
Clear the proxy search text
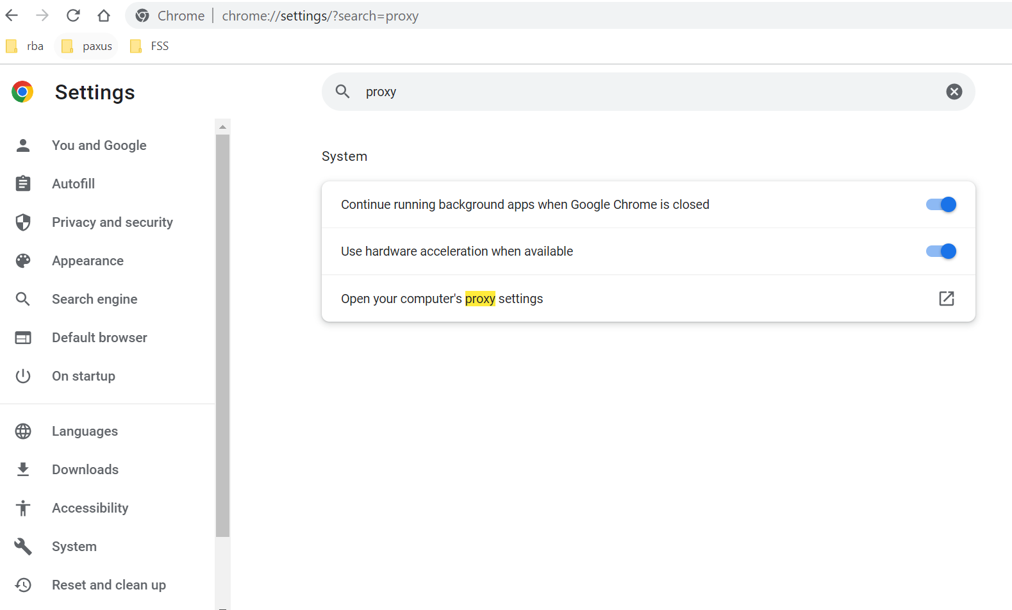coord(954,92)
